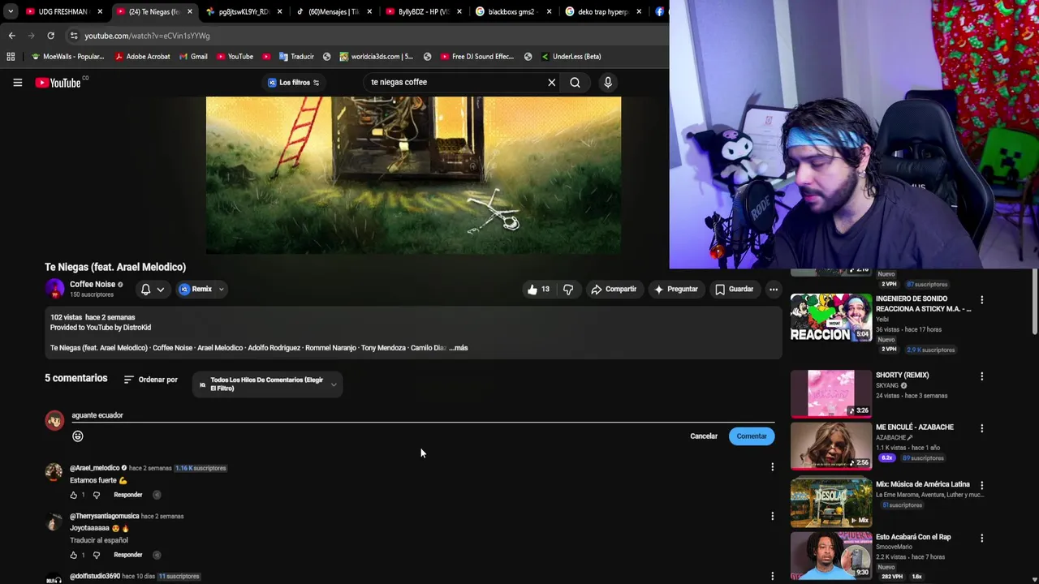Go back with the browser back arrow
Screen dimensions: 1039x584
point(11,36)
